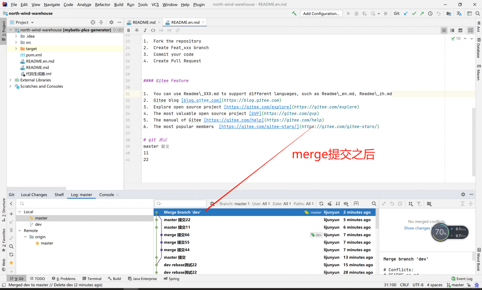
Task: Expand the src folder
Action: pos(16,43)
